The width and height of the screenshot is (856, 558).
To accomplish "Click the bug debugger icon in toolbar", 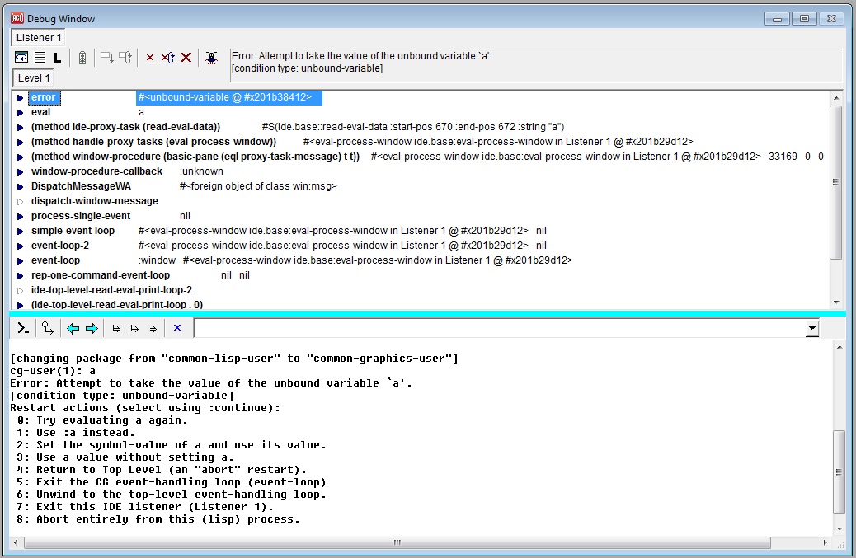I will 211,58.
